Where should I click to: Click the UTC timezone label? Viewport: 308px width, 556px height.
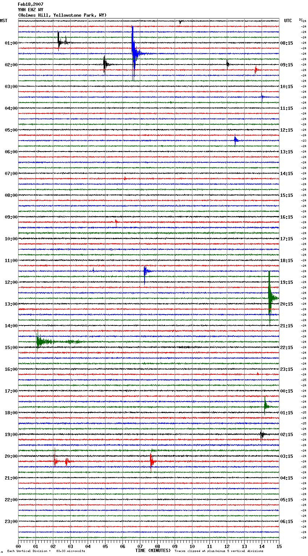[288, 21]
